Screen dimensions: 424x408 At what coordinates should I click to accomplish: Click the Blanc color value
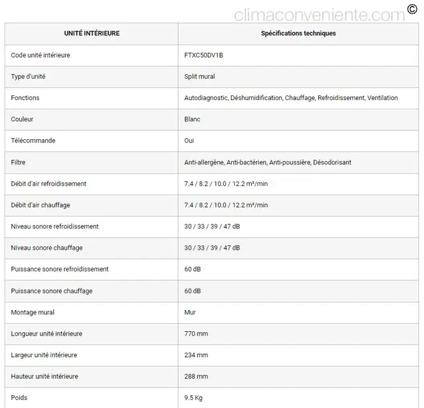(192, 119)
